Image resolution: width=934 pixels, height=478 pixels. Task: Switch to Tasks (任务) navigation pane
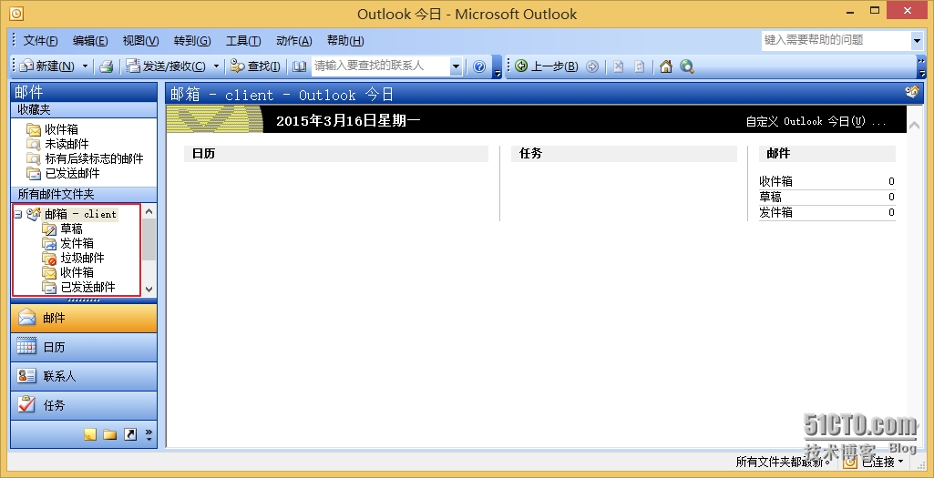tap(84, 405)
